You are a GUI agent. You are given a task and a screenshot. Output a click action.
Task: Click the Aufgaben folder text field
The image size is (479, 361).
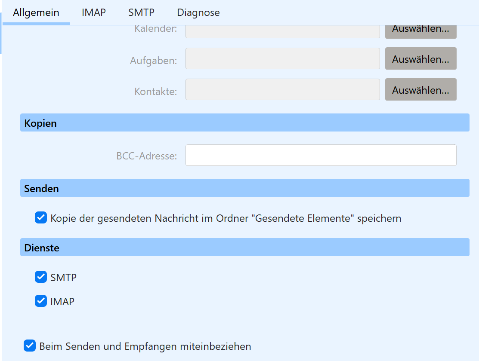[x=282, y=58]
